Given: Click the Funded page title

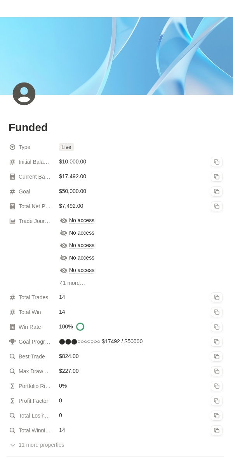Looking at the screenshot, I should [x=28, y=127].
